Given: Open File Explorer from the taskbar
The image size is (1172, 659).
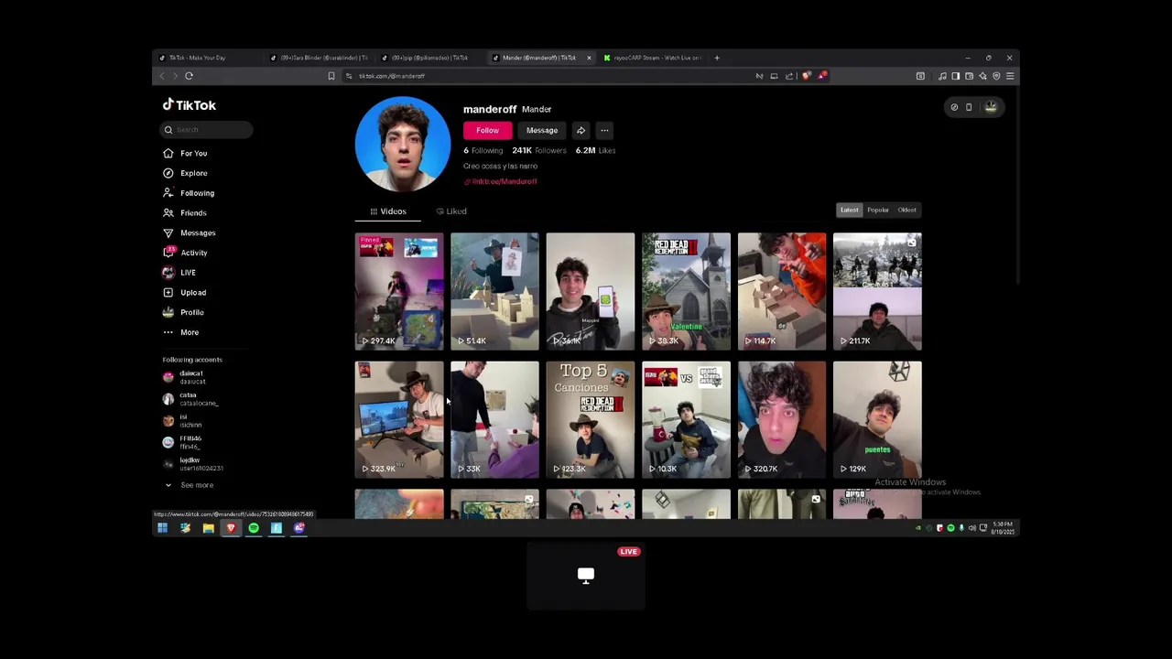Looking at the screenshot, I should [x=209, y=528].
